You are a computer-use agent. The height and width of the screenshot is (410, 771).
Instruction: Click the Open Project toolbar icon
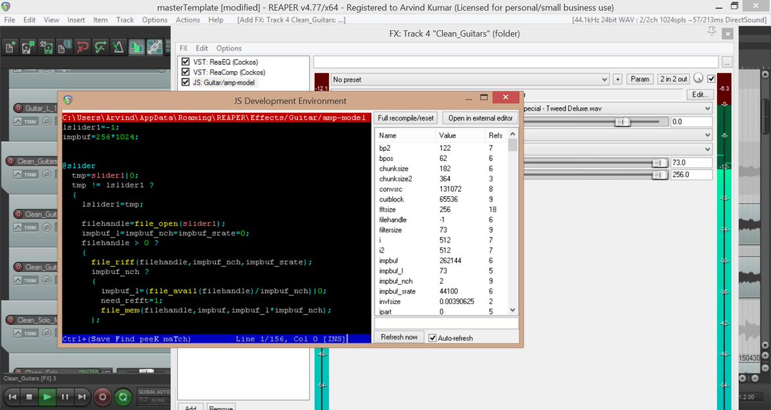point(30,46)
